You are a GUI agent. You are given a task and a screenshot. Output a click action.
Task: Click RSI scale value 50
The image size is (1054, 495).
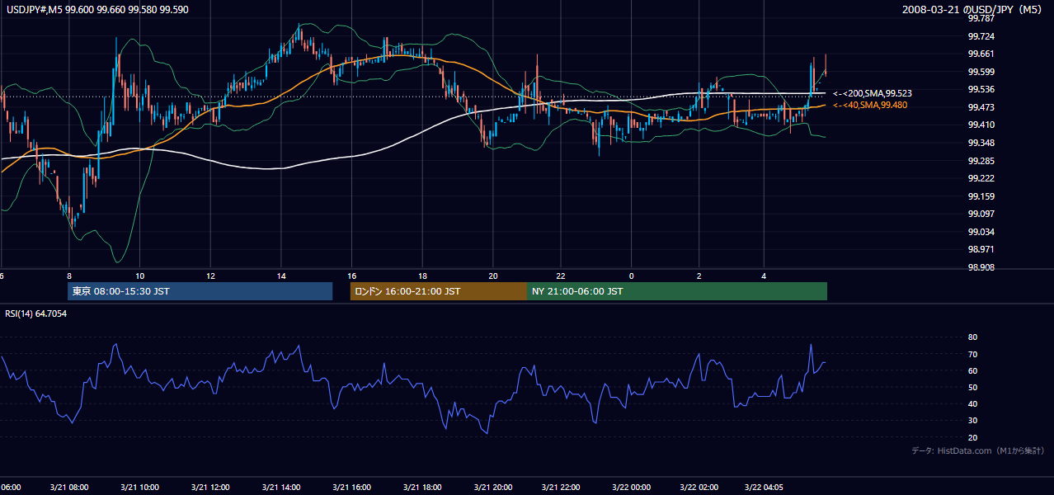coord(973,387)
